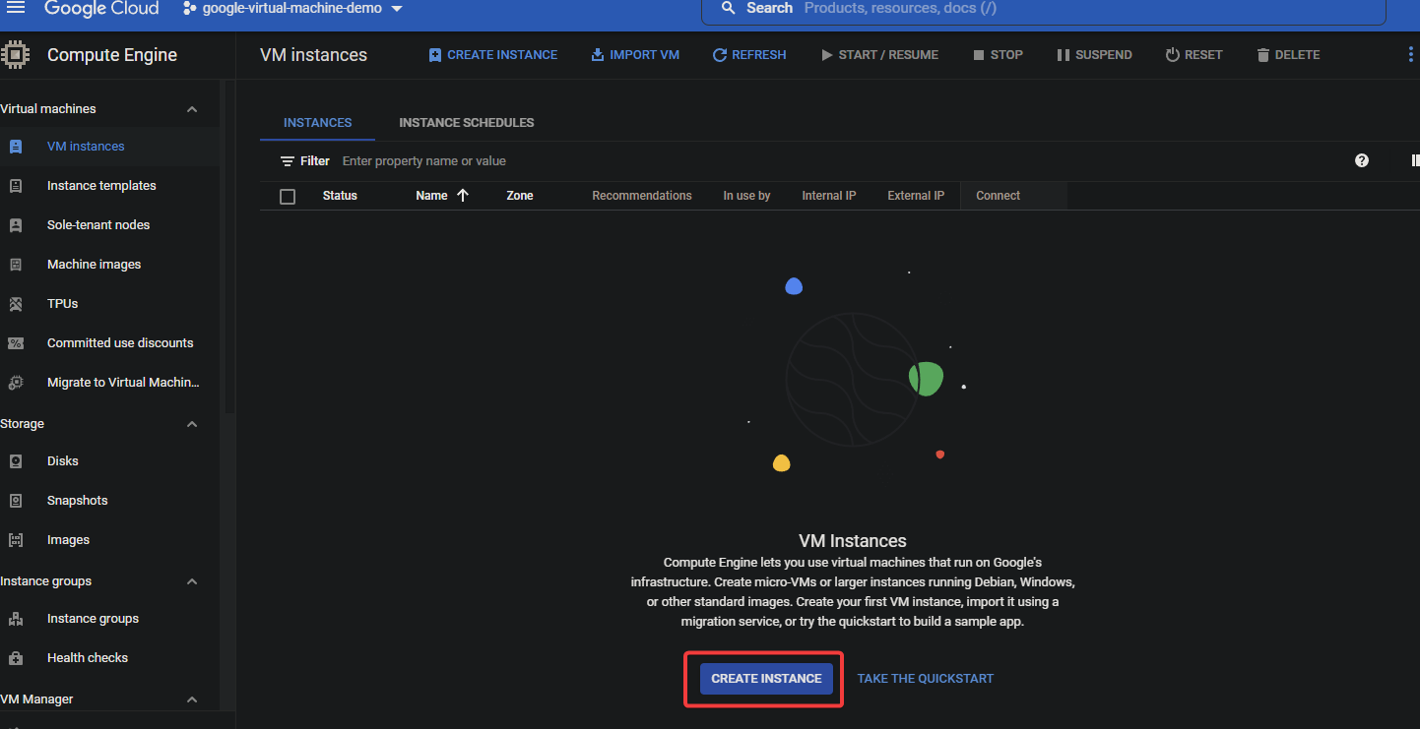The height and width of the screenshot is (729, 1420).
Task: Click Create Instance in top toolbar
Action: pos(493,55)
